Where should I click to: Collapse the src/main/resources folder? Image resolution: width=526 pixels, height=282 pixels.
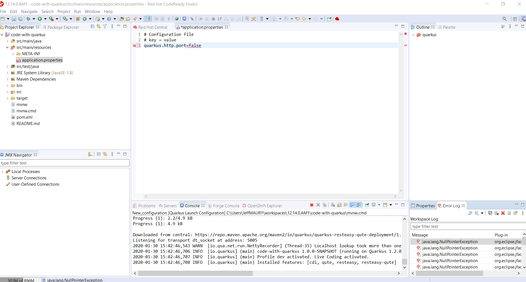click(7, 47)
